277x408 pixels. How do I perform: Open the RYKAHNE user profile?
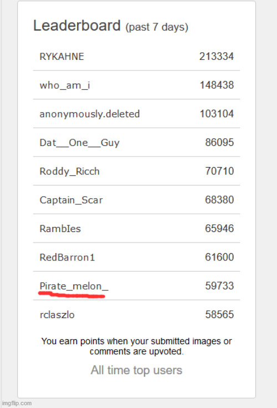(62, 57)
